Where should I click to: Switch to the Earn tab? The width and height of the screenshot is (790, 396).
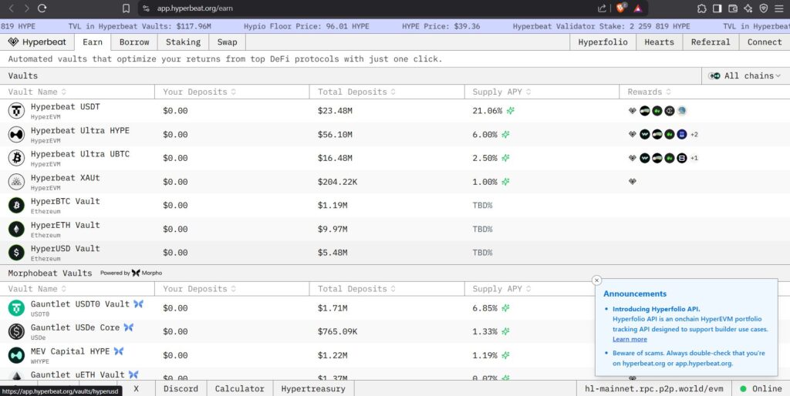93,42
